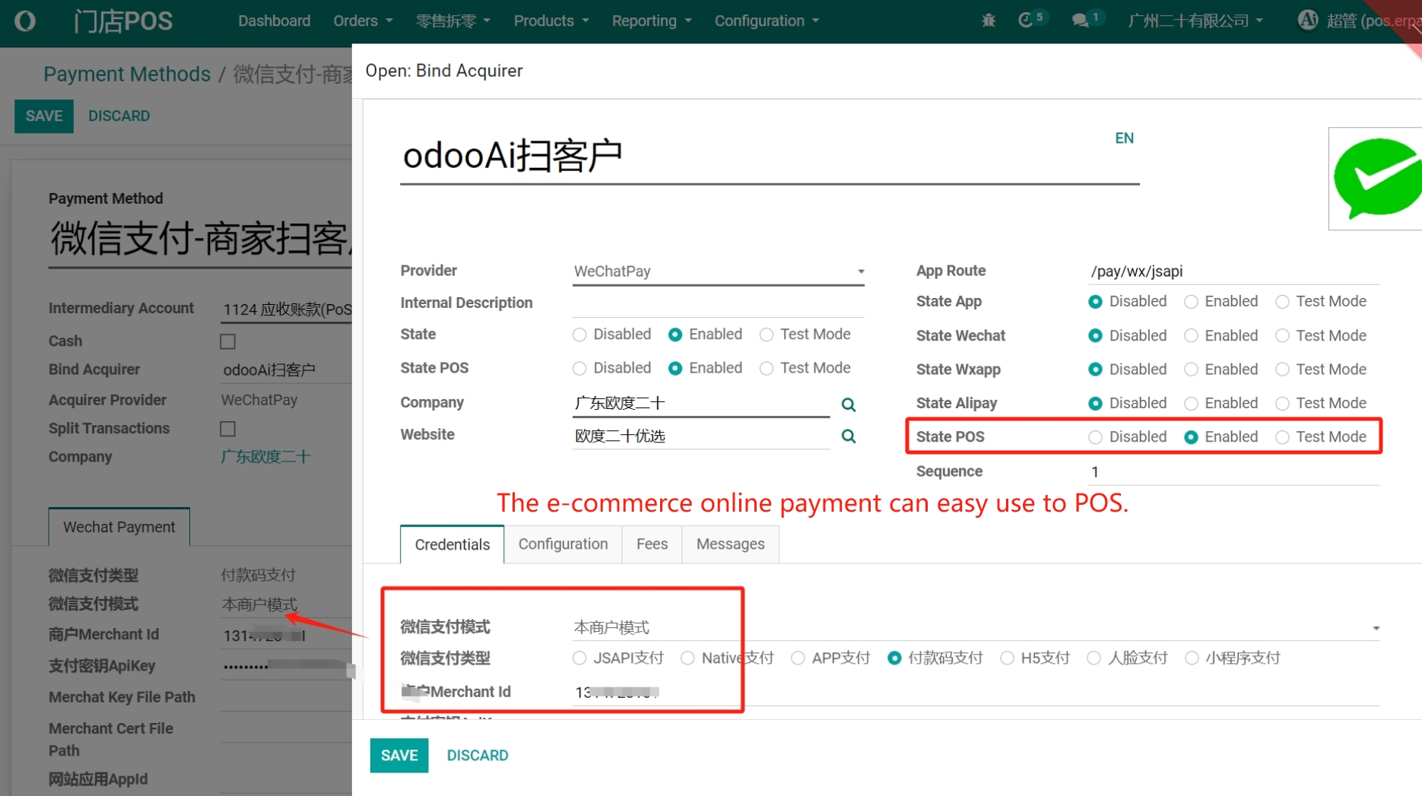Click the Bind Acquirer field
The image size is (1422, 796).
tap(286, 369)
